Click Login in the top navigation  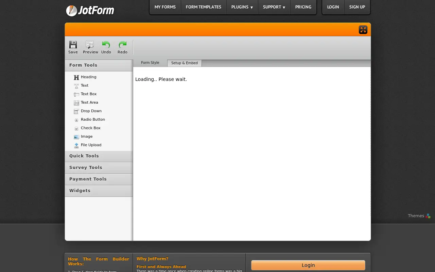click(333, 7)
